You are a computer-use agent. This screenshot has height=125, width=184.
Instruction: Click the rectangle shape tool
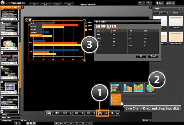tap(65, 113)
